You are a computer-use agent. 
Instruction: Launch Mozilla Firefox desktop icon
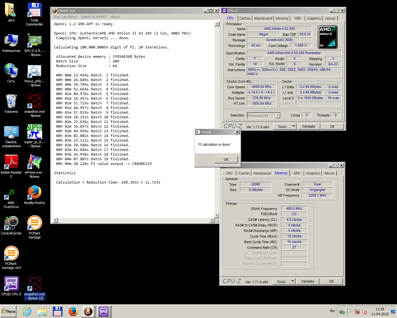point(34,195)
